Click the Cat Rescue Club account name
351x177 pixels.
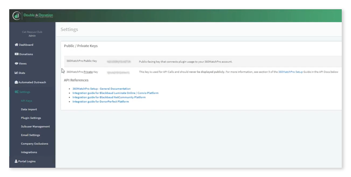coord(32,32)
